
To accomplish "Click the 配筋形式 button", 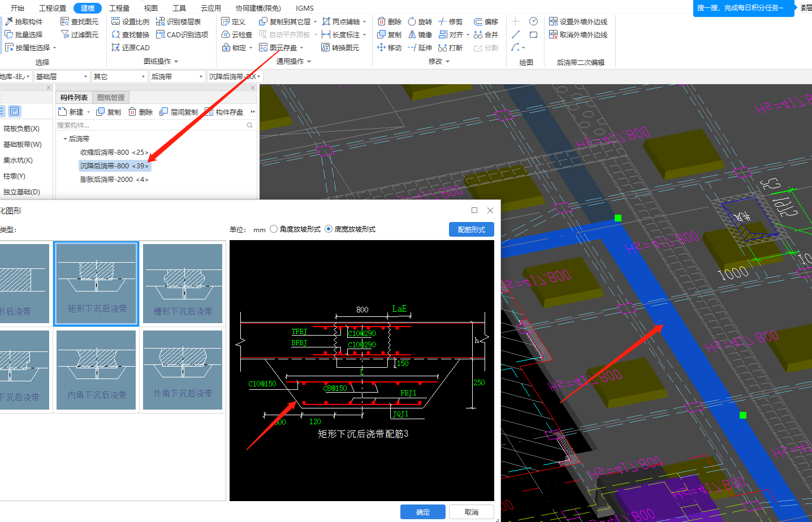I will (472, 229).
